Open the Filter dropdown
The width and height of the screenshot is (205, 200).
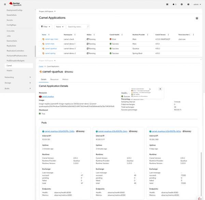[45, 26]
